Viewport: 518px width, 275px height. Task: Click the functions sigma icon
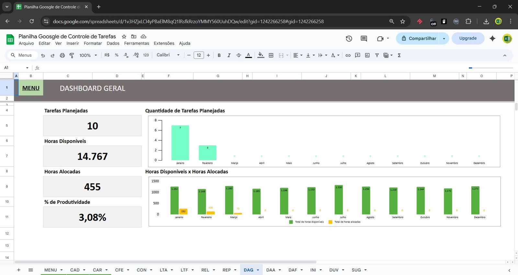[399, 55]
